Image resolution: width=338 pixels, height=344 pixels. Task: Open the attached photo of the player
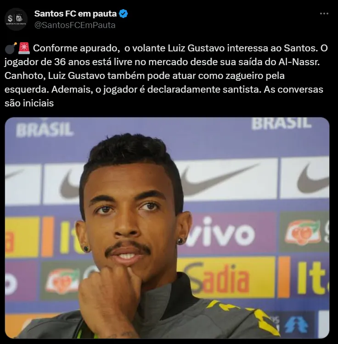pyautogui.click(x=167, y=227)
